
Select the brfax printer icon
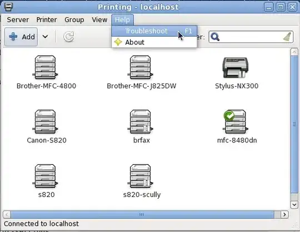coord(140,122)
